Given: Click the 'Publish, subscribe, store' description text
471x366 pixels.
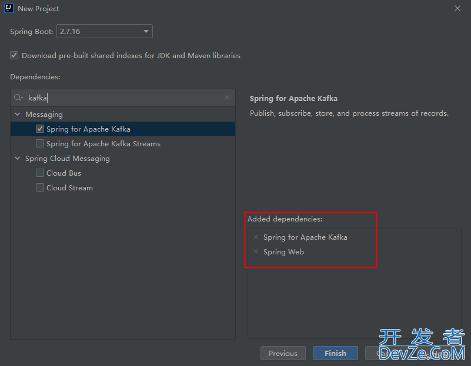Looking at the screenshot, I should pos(349,113).
